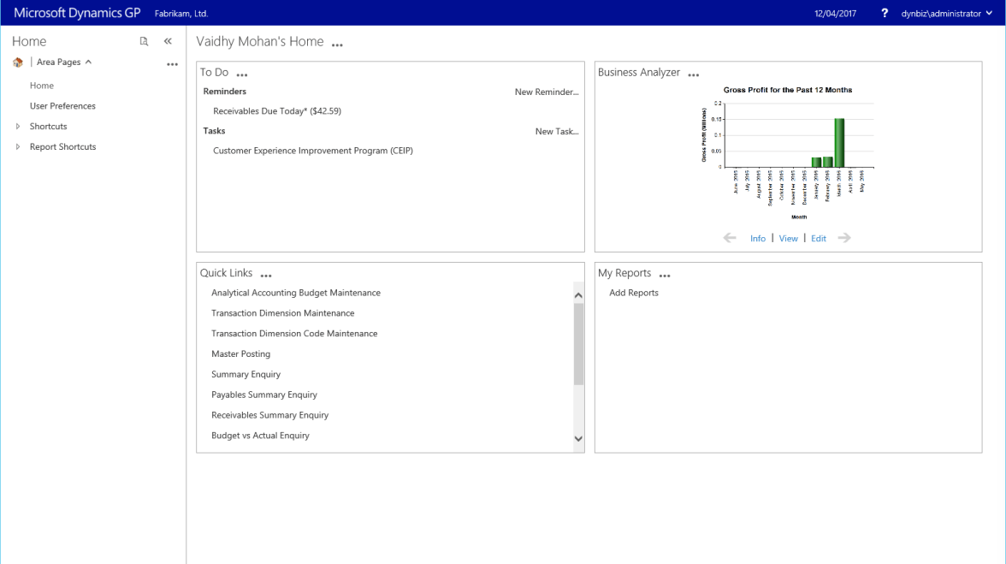Click the Add Reports link
The image size is (1006, 564).
[x=634, y=293]
